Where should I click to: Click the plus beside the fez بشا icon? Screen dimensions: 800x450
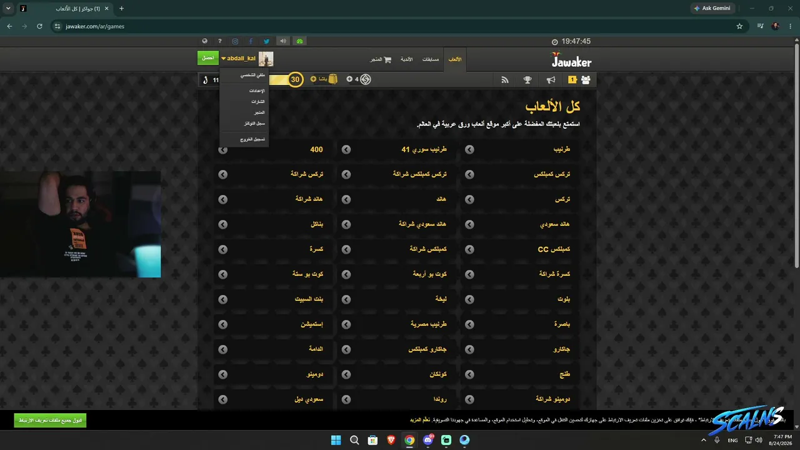[313, 79]
